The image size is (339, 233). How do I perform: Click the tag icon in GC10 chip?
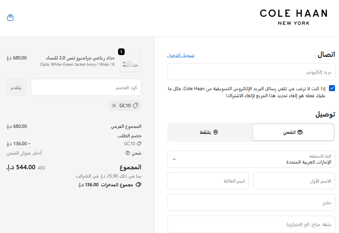coord(135,105)
